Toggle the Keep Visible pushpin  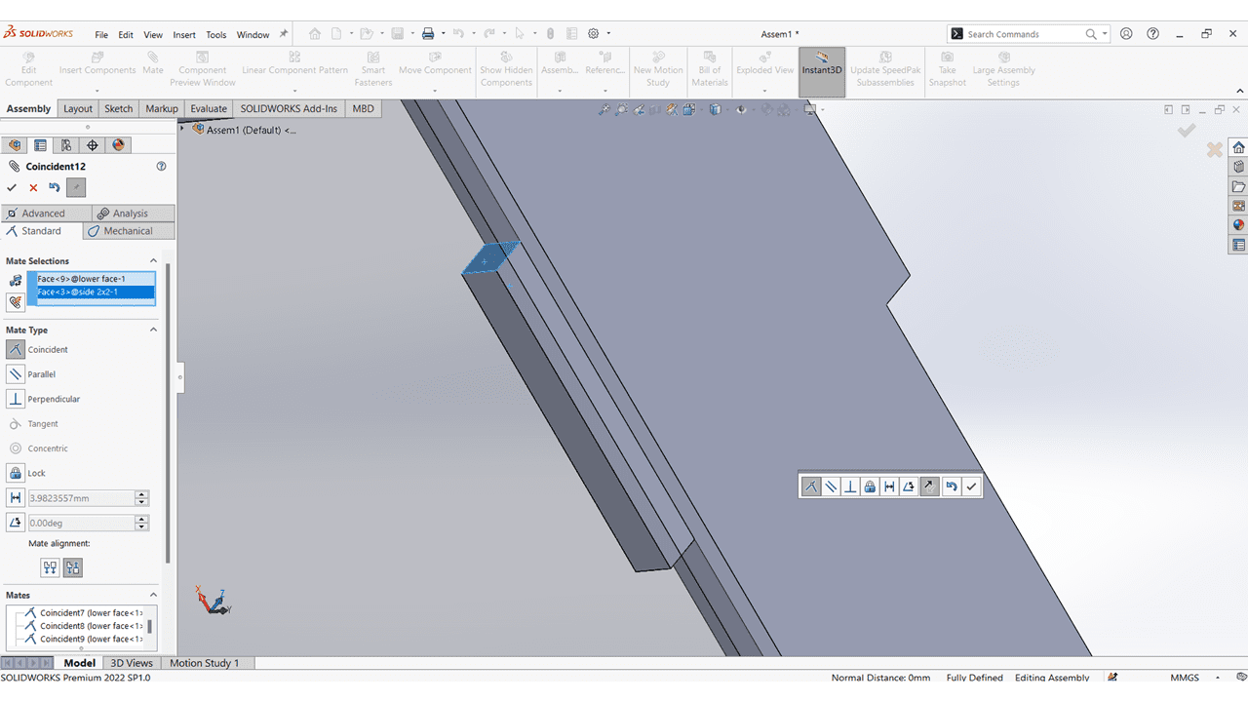click(x=76, y=187)
